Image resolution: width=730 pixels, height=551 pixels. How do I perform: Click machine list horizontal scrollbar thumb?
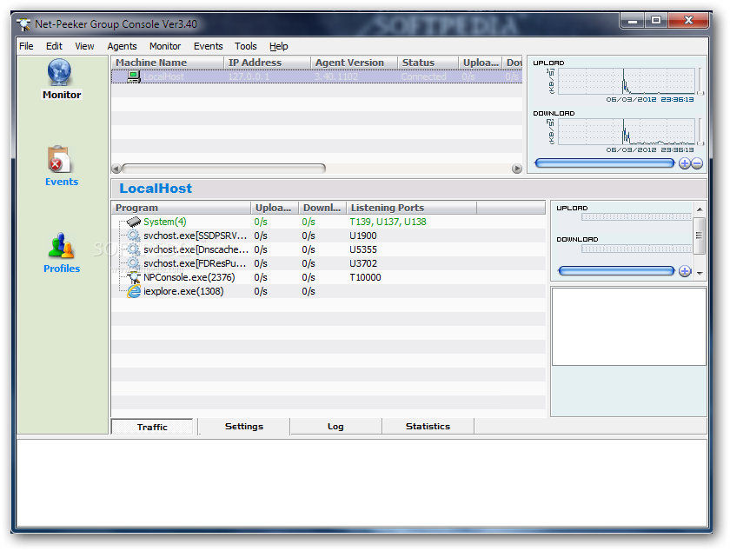point(223,168)
